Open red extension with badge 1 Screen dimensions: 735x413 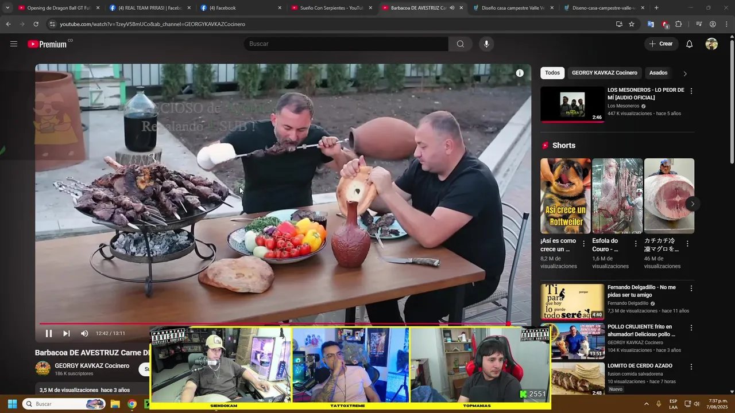(665, 24)
